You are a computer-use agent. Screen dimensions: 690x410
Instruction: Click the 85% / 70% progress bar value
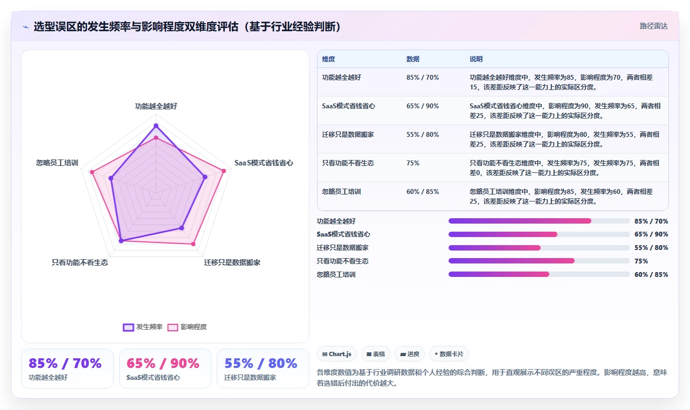[651, 221]
